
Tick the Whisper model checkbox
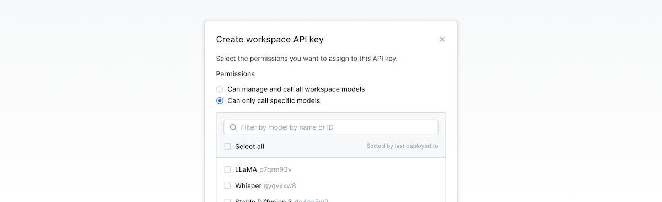click(227, 186)
